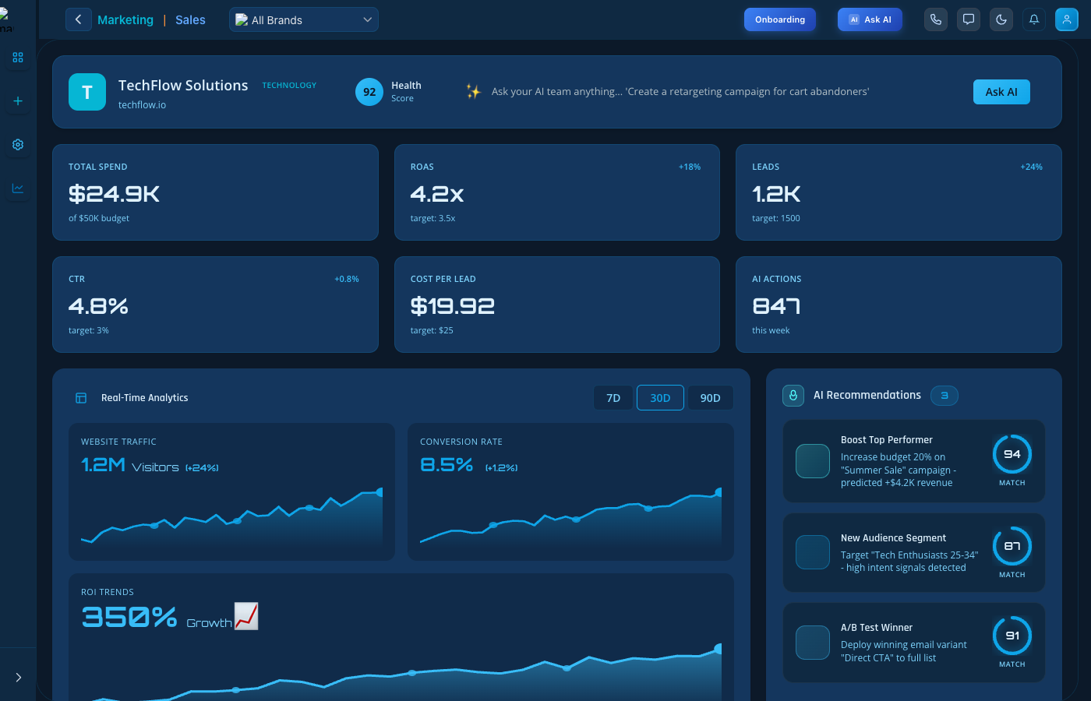The width and height of the screenshot is (1091, 701).
Task: Click the "847" AI actions value
Action: pyautogui.click(x=776, y=306)
